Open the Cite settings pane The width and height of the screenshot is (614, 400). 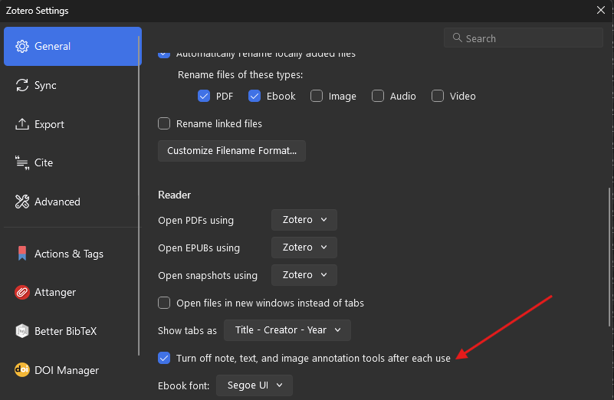71,162
